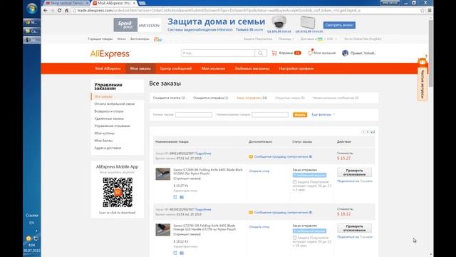Check tracking for the $15.27 order
Viewport: 456px width, 257px height.
[354, 172]
